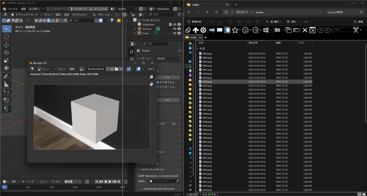Select the Move tool in viewport toolbar
The image size is (367, 196).
6,45
